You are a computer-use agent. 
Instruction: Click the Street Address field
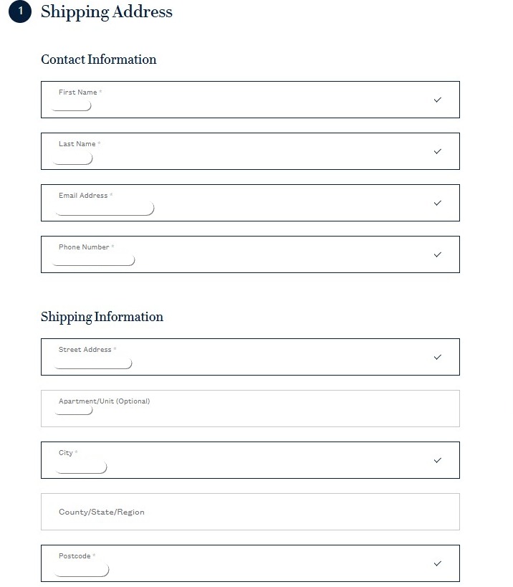click(250, 357)
